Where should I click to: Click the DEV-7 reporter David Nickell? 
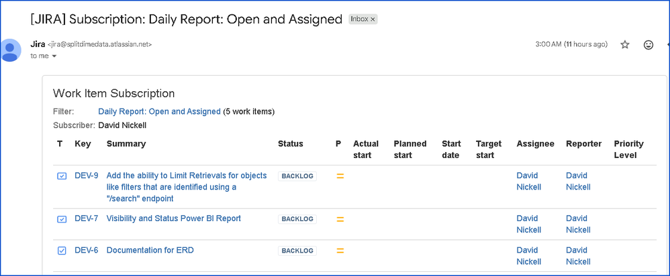578,224
